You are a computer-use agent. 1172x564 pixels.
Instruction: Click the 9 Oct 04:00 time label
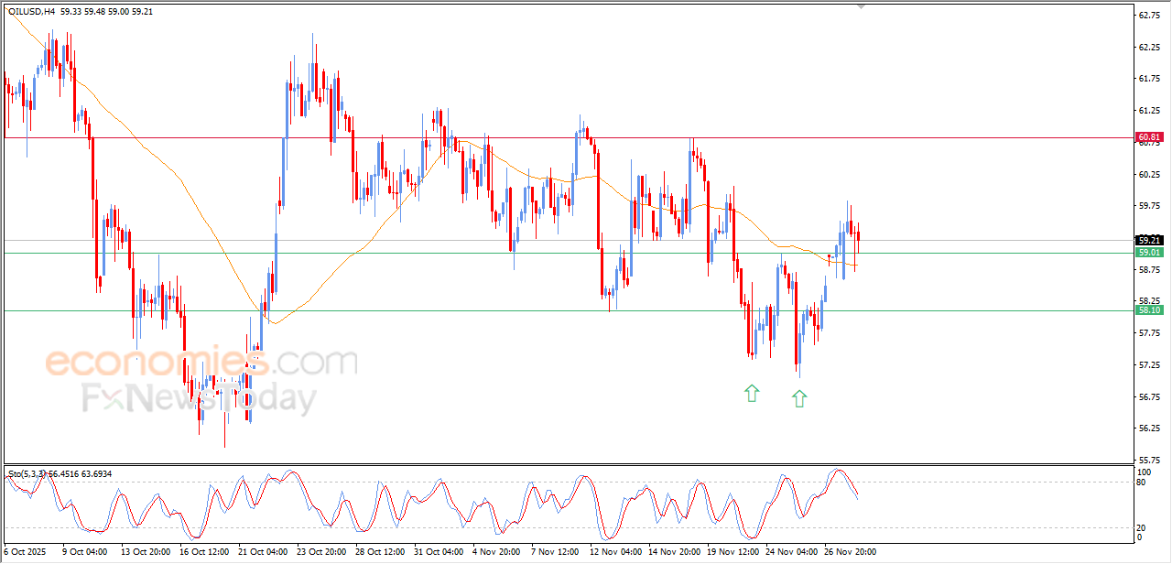click(84, 552)
